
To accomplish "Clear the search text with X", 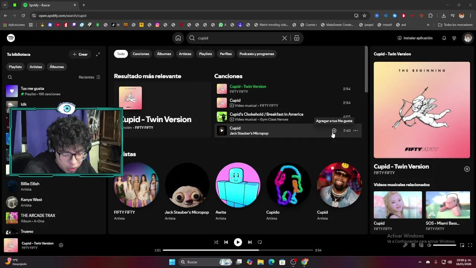I will point(284,38).
